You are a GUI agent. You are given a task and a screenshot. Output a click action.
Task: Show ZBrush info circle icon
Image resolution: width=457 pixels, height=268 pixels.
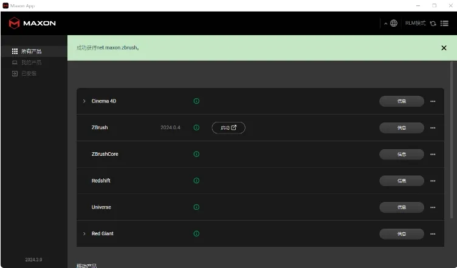(196, 127)
